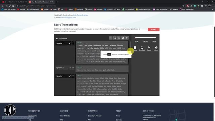Change the 1x playback Speed

click(149, 48)
